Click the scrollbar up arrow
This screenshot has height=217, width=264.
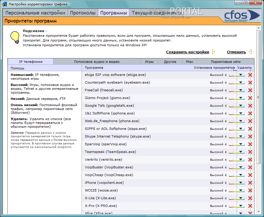coord(259,28)
